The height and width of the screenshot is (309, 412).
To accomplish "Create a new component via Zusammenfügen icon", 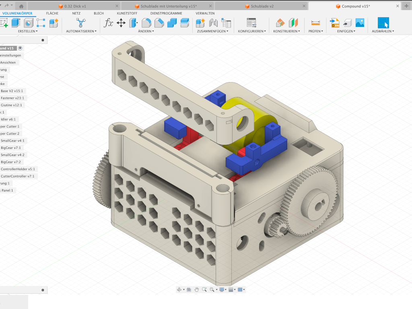I will (x=200, y=23).
